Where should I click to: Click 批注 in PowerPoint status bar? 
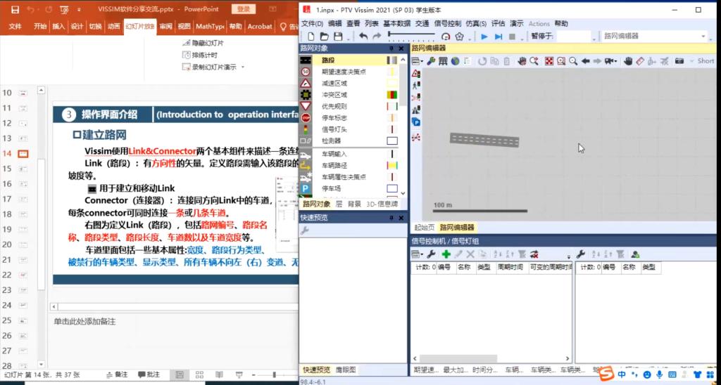[149, 375]
